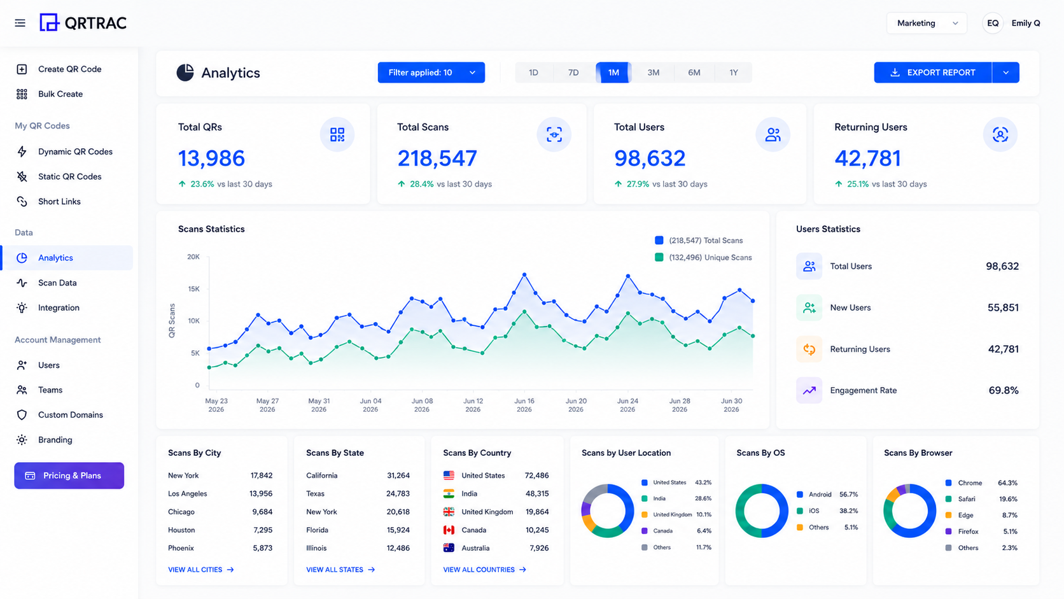
Task: Click the Australia flag in Scans By Country
Action: [x=449, y=547]
